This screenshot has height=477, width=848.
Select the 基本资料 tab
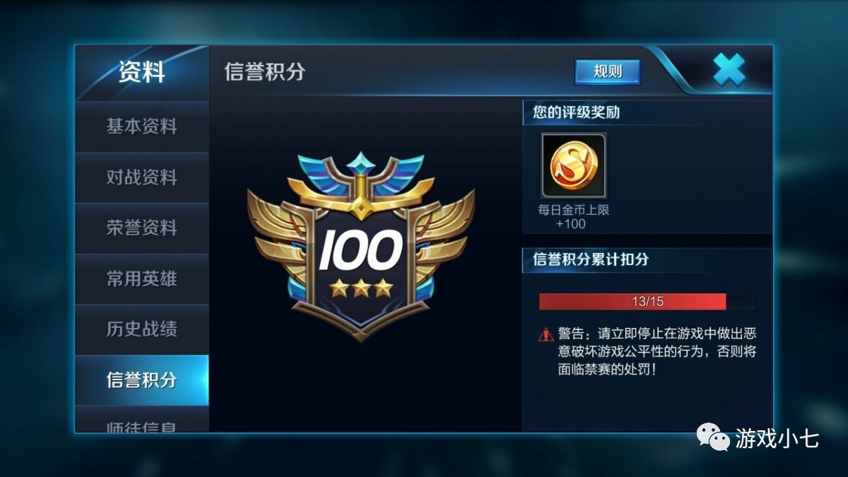(141, 126)
